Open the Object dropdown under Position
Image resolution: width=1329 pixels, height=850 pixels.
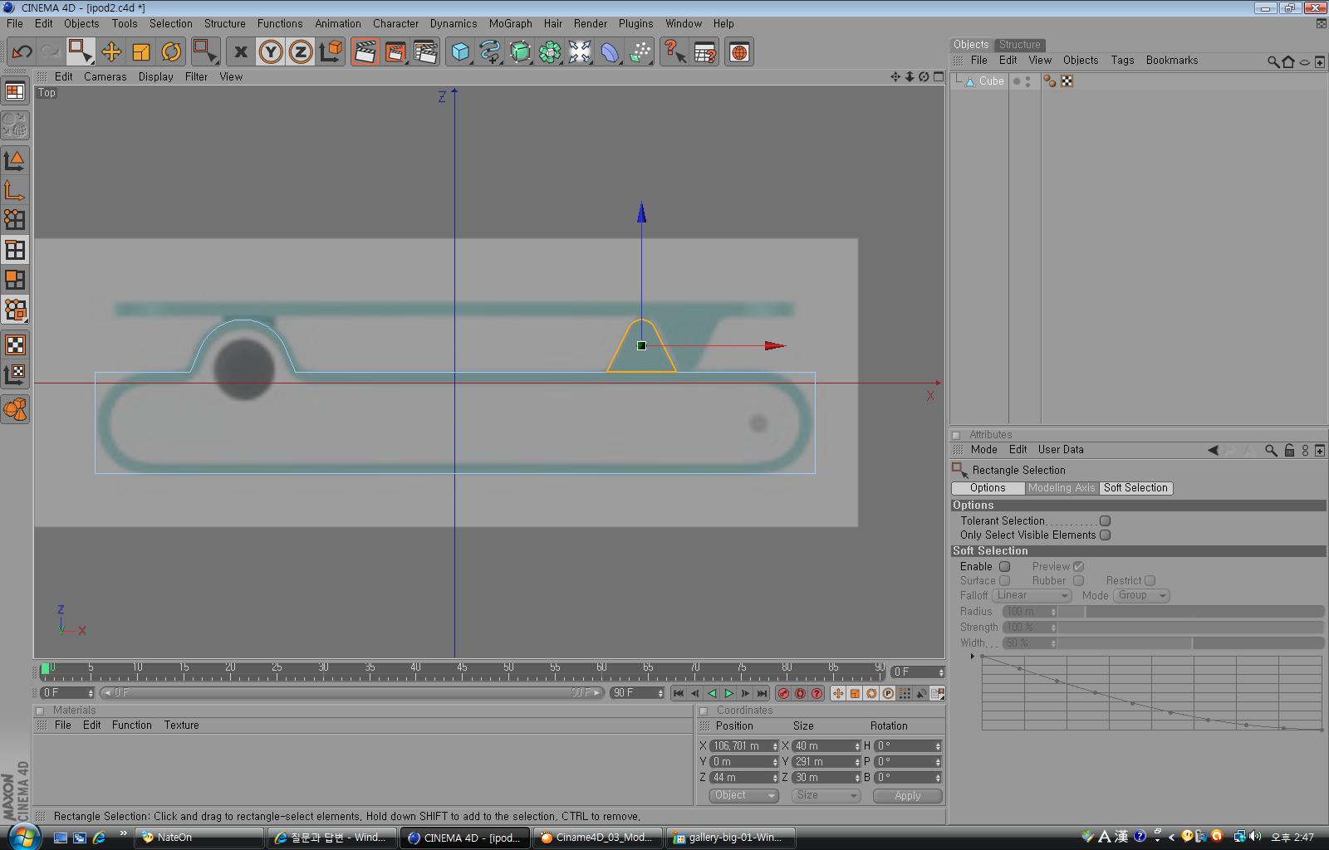pos(743,795)
